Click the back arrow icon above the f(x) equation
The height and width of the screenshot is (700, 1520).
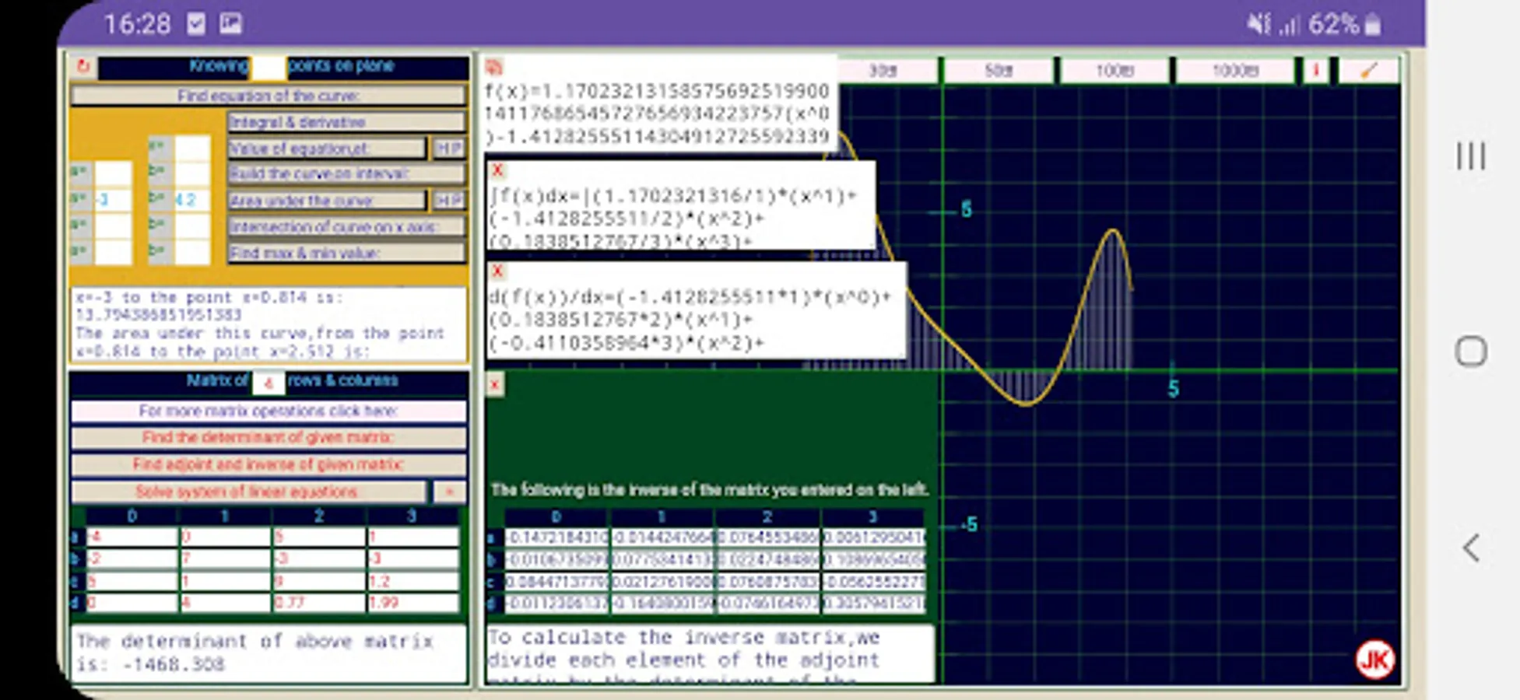click(x=496, y=66)
